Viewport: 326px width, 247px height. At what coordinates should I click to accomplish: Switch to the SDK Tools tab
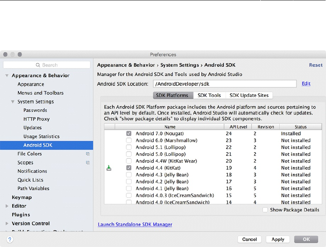[209, 95]
